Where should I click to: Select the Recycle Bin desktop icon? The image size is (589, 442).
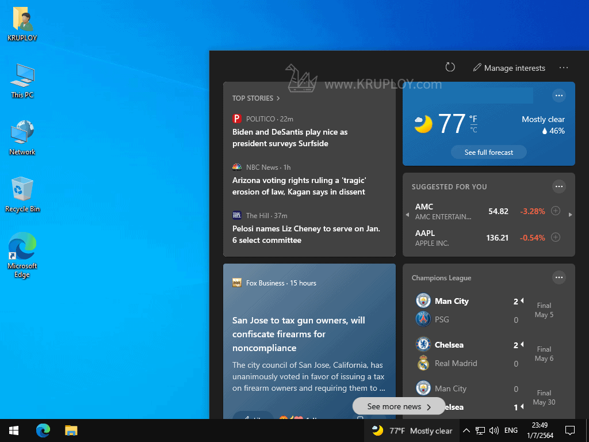click(22, 195)
